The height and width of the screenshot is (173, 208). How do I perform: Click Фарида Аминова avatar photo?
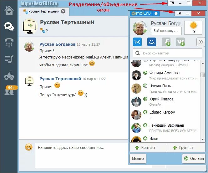[x=136, y=75]
